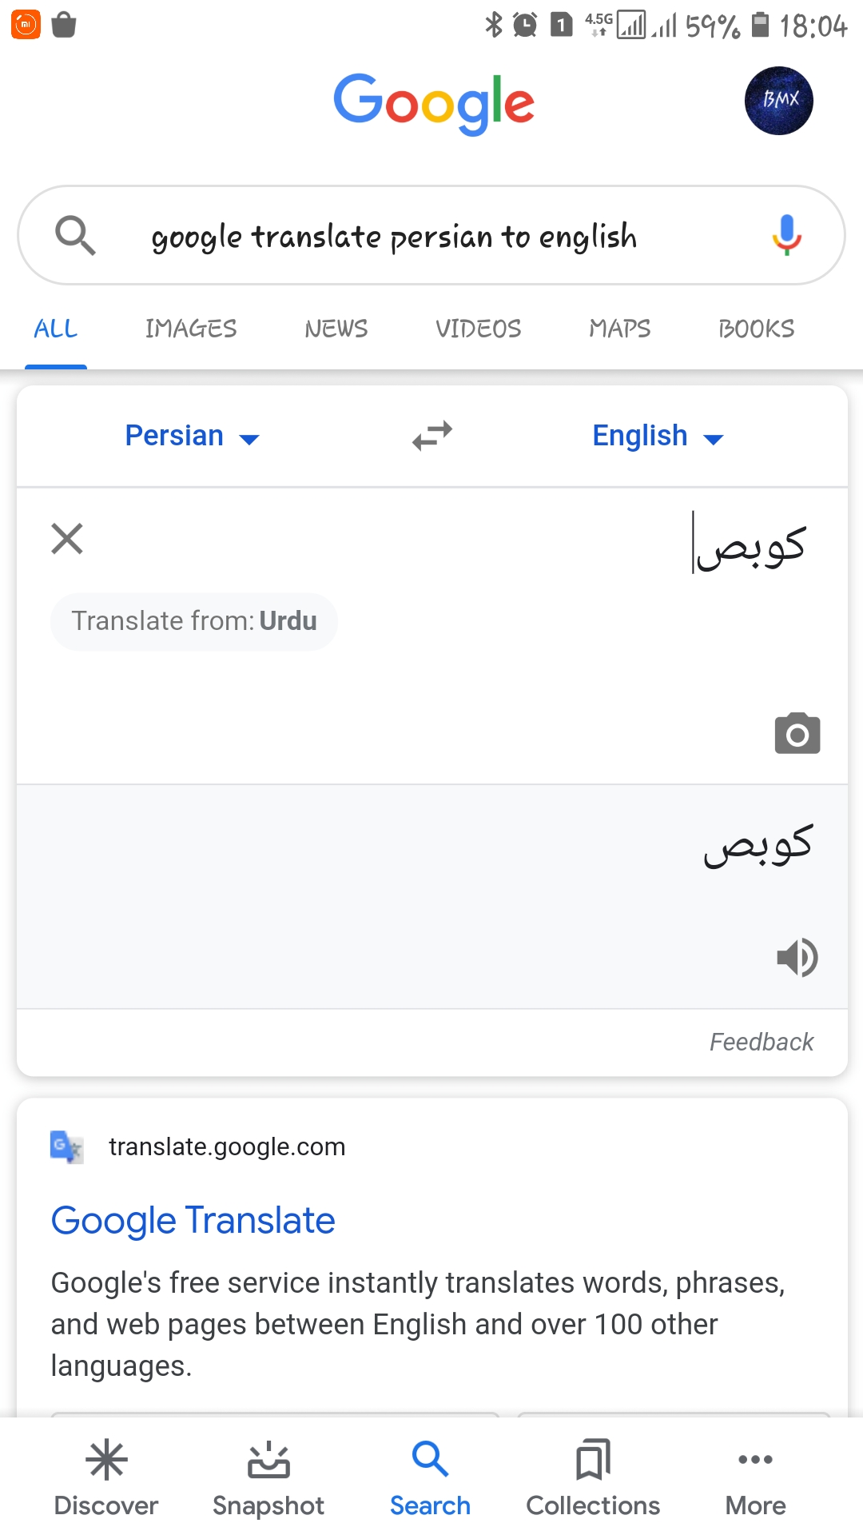The width and height of the screenshot is (863, 1535).
Task: Tap the search magnifier in search bar
Action: 75,235
